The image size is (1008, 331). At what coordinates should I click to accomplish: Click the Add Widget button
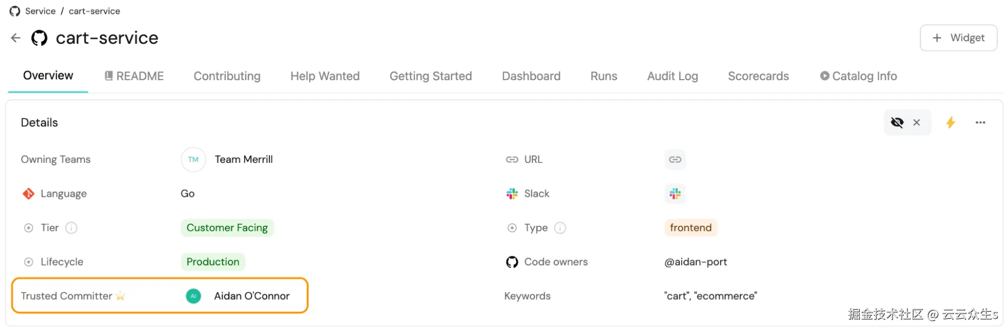point(958,38)
